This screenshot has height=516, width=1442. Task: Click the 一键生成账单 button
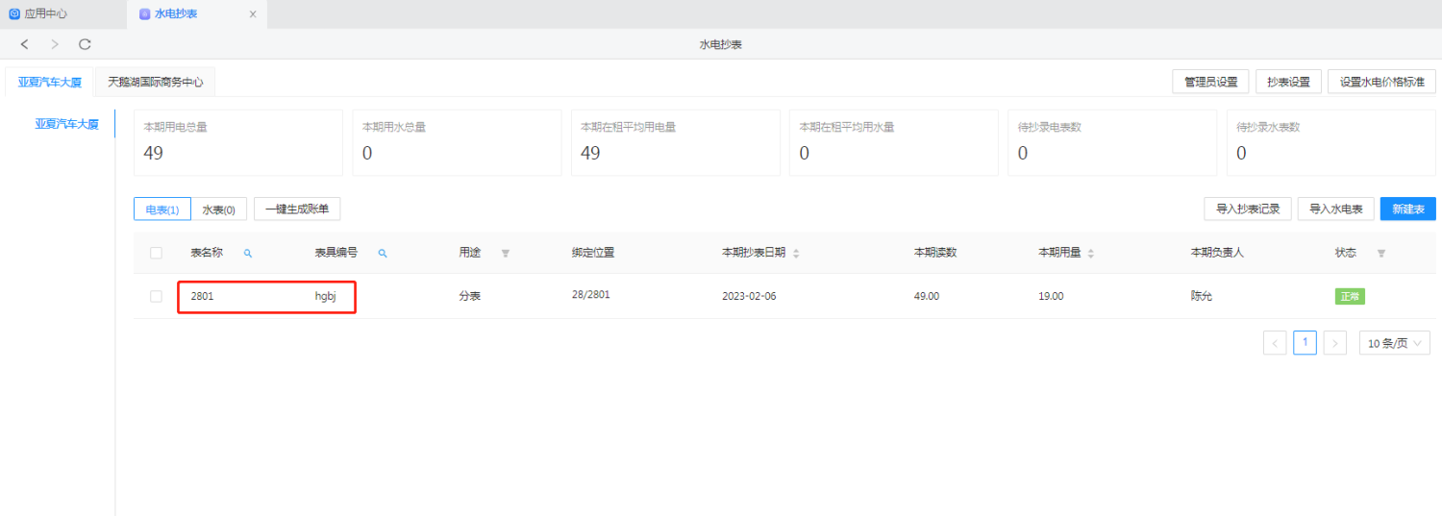296,209
